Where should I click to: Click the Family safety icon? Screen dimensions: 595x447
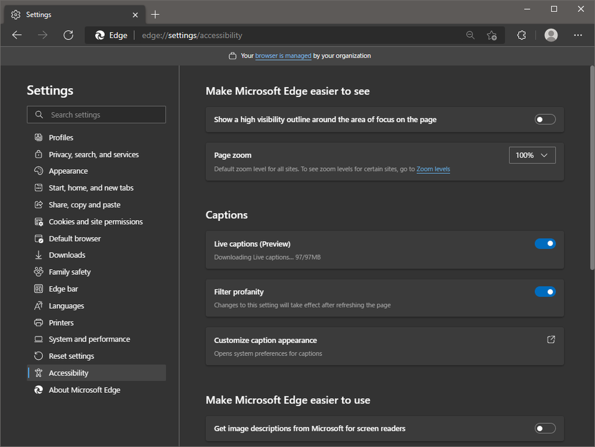[x=39, y=272]
